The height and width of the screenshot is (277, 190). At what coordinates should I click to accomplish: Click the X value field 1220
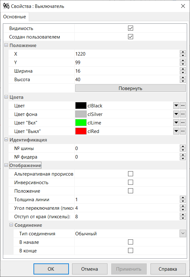pyautogui.click(x=127, y=54)
